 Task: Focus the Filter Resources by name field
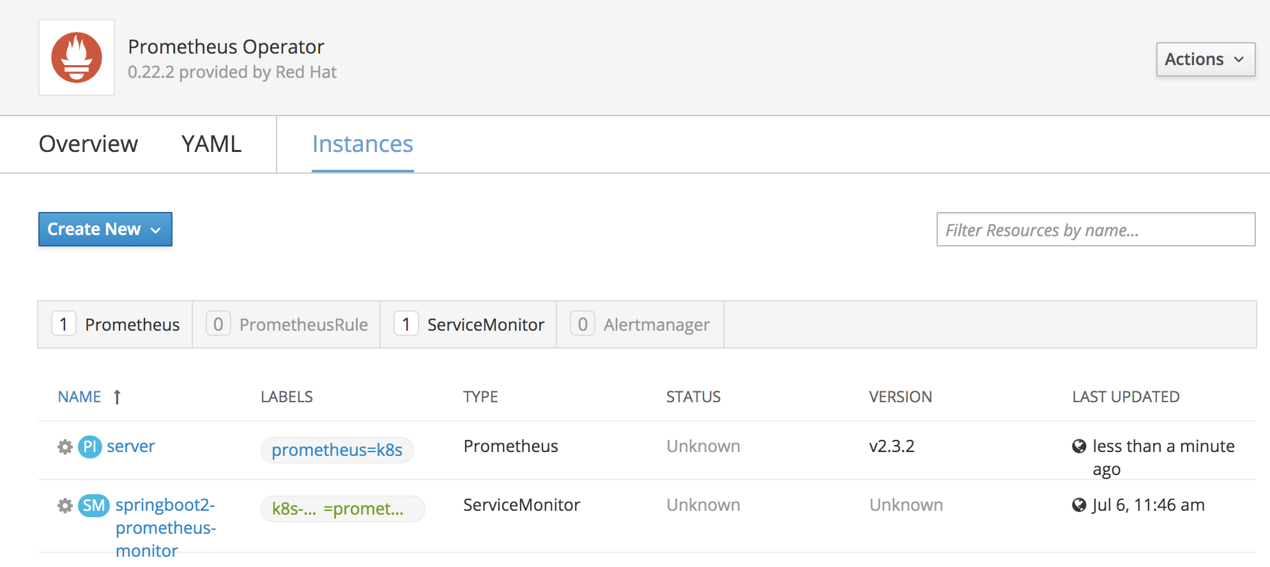[x=1096, y=229]
